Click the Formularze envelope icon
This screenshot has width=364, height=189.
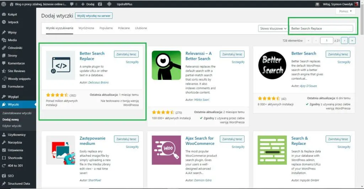click(x=4, y=86)
